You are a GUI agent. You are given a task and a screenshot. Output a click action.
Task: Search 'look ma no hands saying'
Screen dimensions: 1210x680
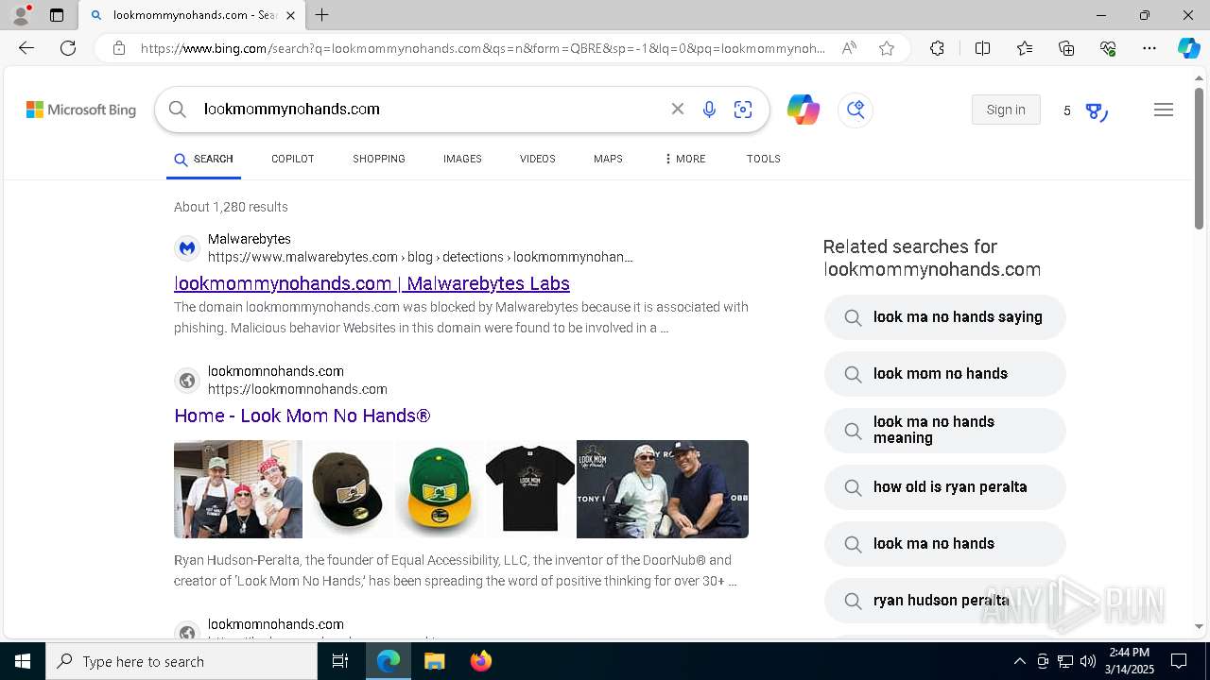point(945,317)
